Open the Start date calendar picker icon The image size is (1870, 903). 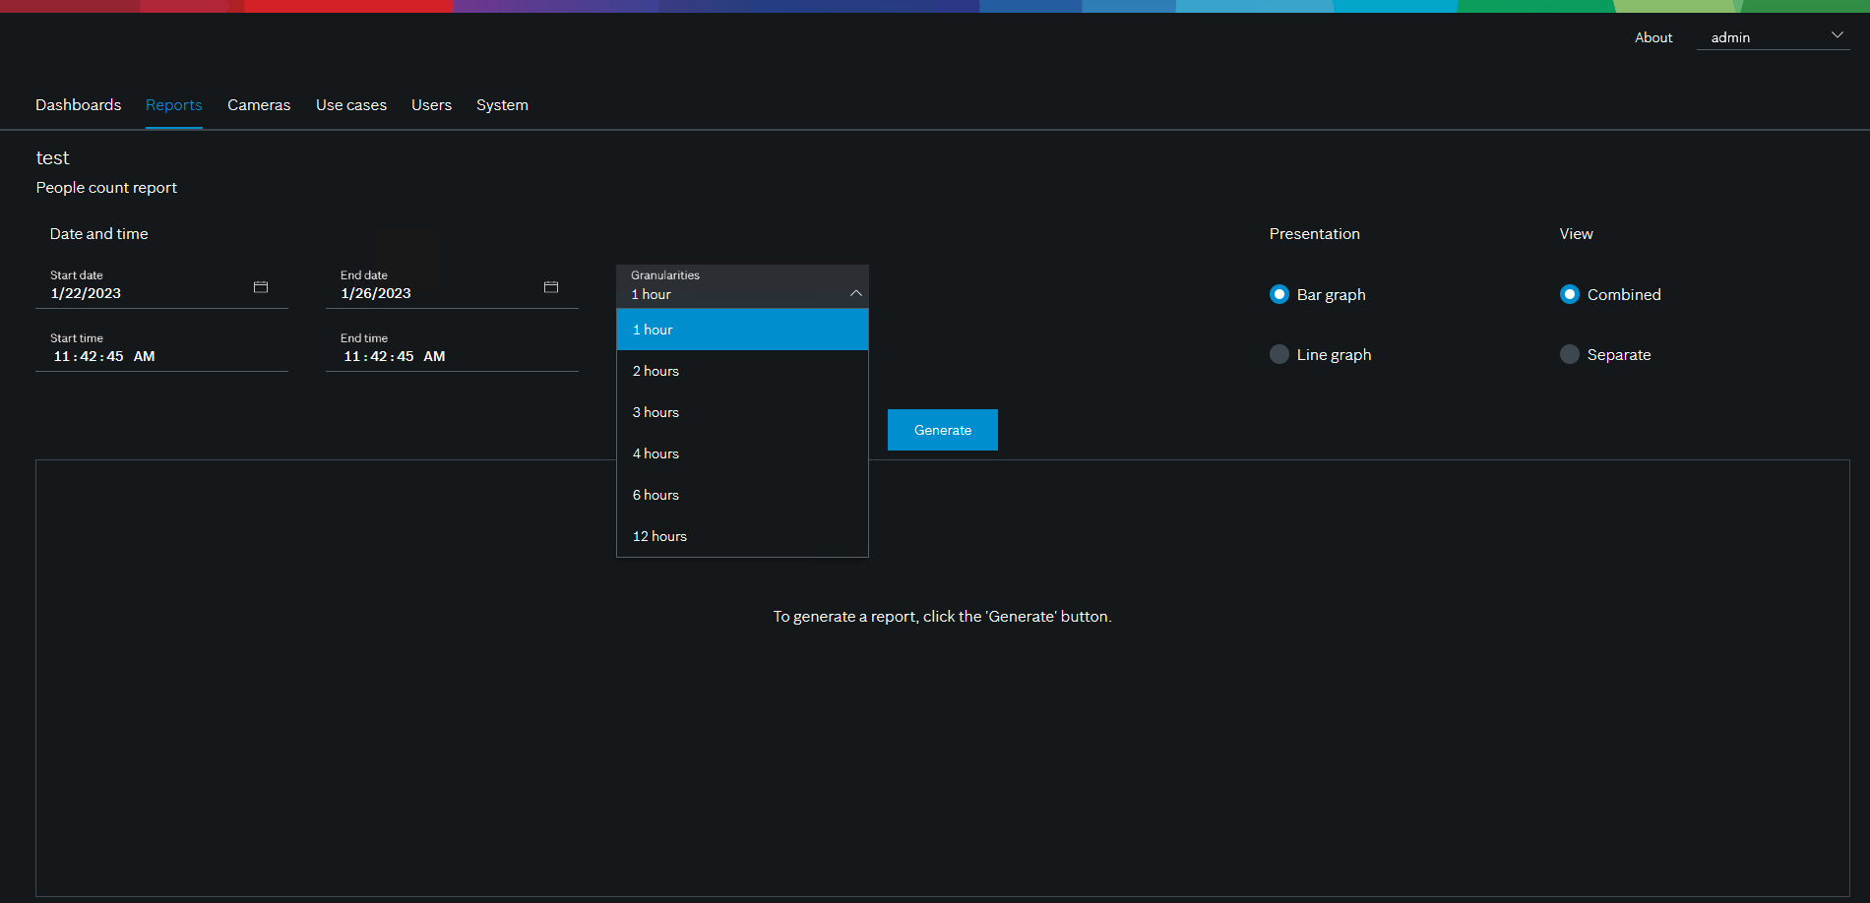(x=261, y=287)
